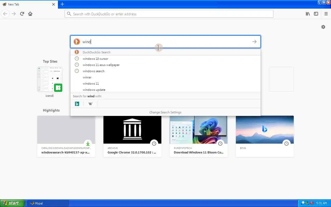Choose suggestion 'windows 11'
The width and height of the screenshot is (331, 207).
tap(165, 84)
